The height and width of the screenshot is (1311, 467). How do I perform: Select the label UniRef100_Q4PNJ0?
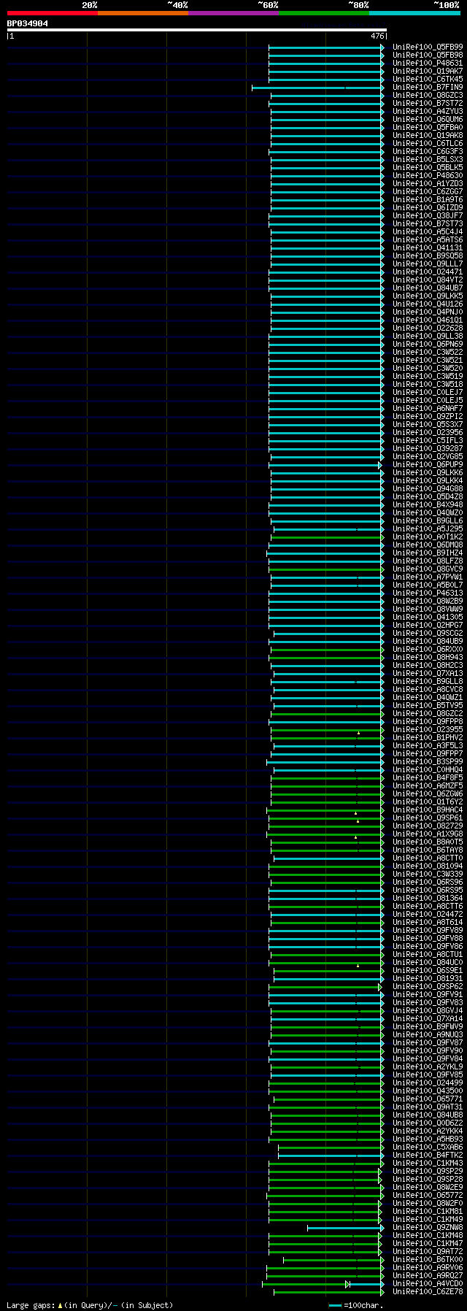(428, 312)
